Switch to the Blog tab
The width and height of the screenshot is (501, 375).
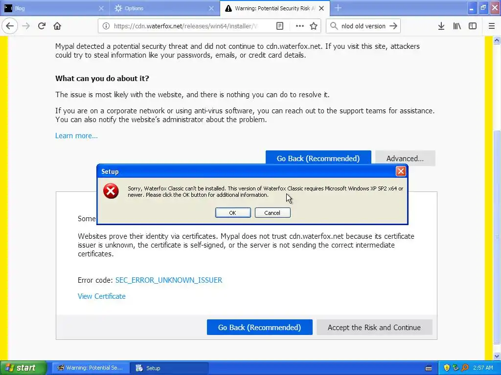[x=55, y=8]
